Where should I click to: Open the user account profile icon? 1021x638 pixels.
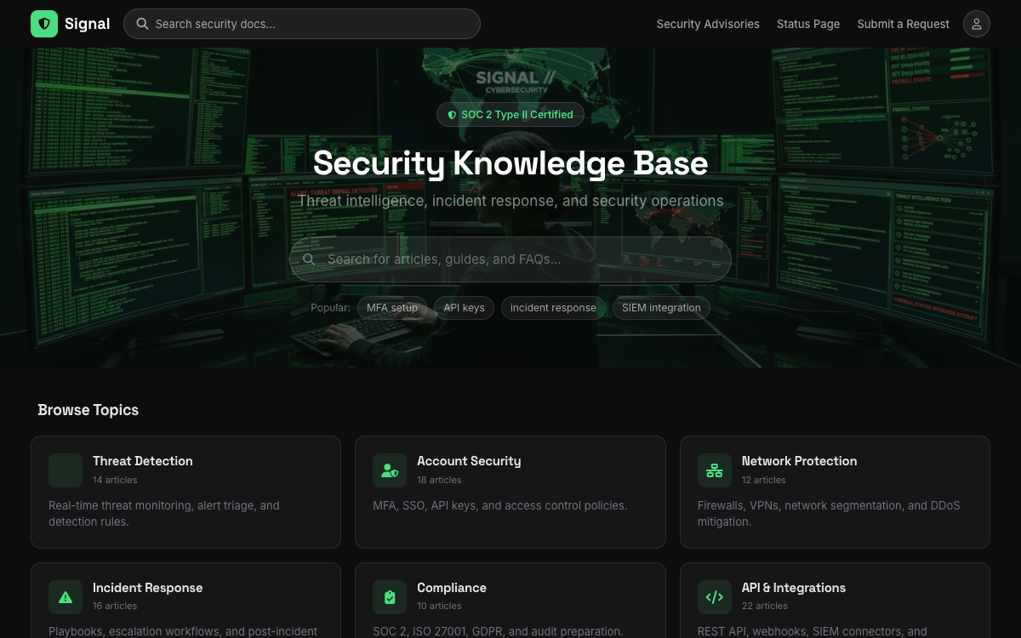(977, 24)
